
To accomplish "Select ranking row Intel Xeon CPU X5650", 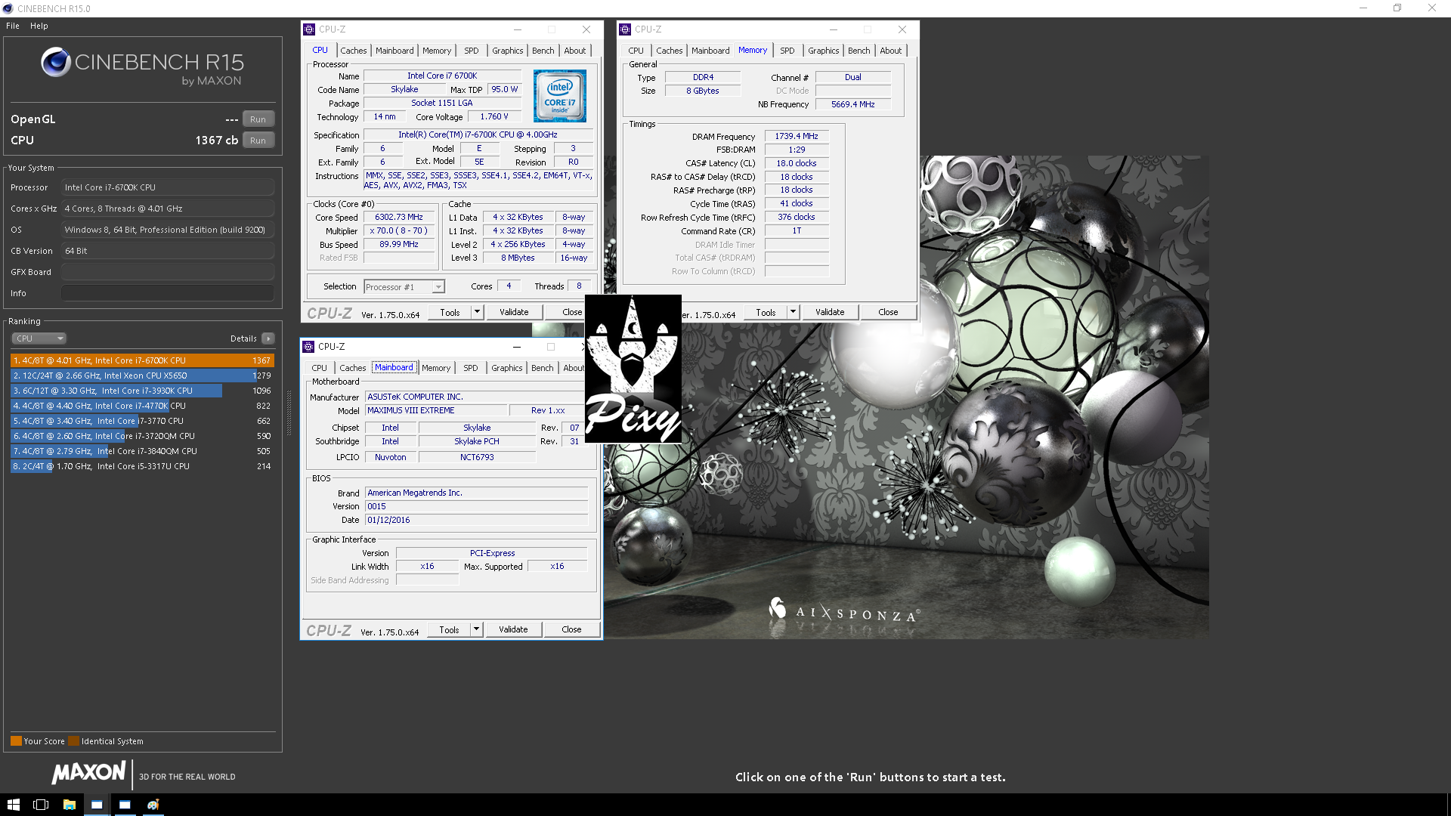I will pyautogui.click(x=142, y=376).
